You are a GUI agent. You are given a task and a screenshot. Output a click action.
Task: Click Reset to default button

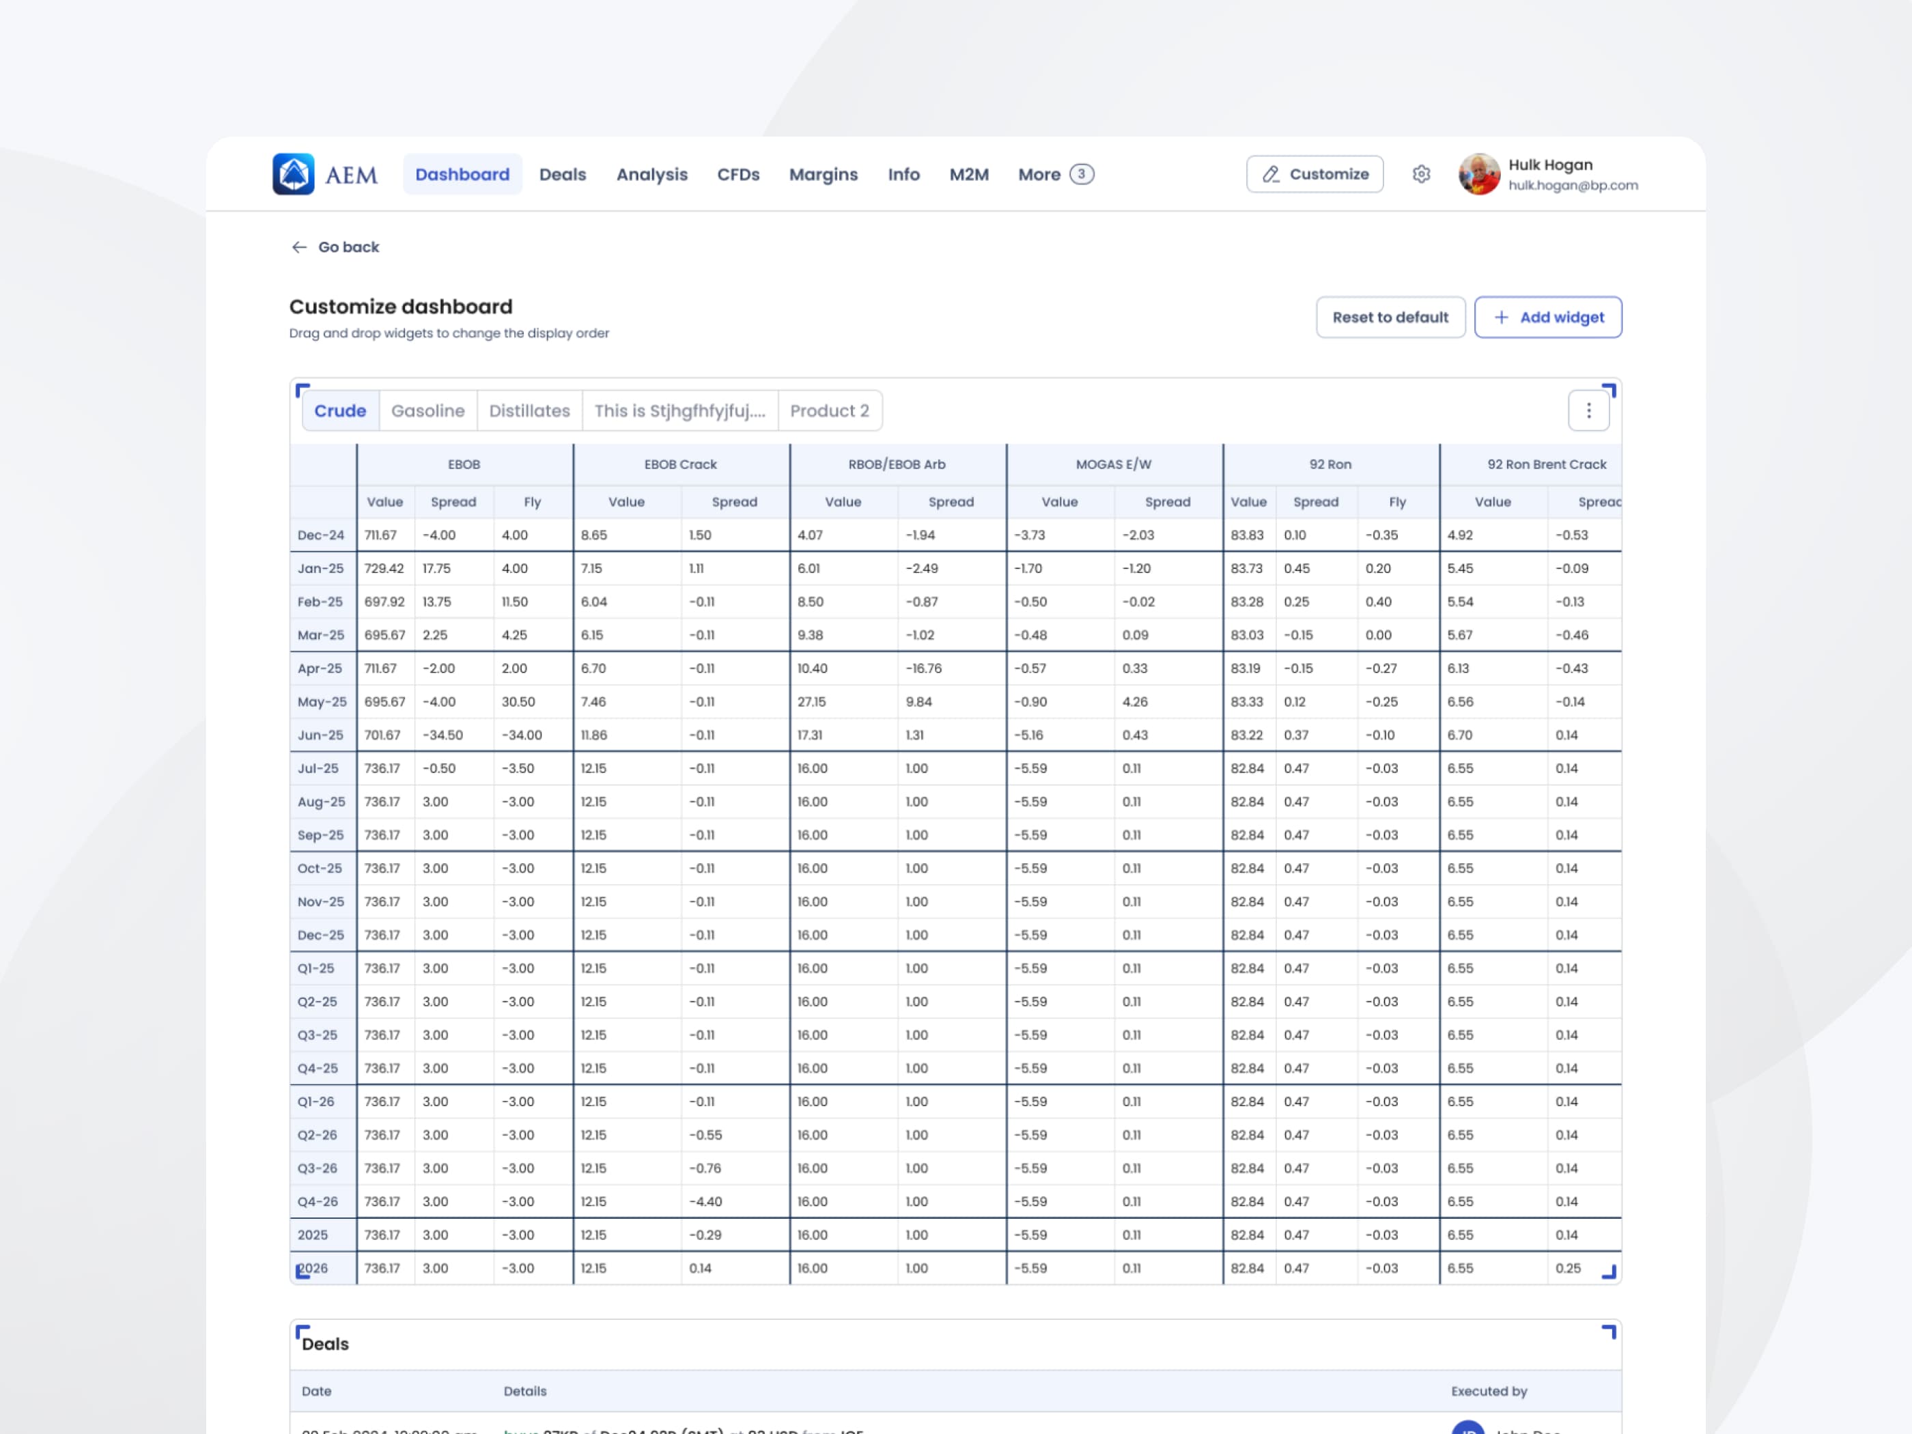[x=1390, y=318]
